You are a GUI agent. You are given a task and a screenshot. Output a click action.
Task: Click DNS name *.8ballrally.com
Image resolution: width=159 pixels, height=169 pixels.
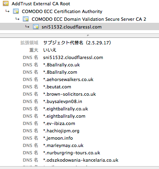(x=60, y=72)
